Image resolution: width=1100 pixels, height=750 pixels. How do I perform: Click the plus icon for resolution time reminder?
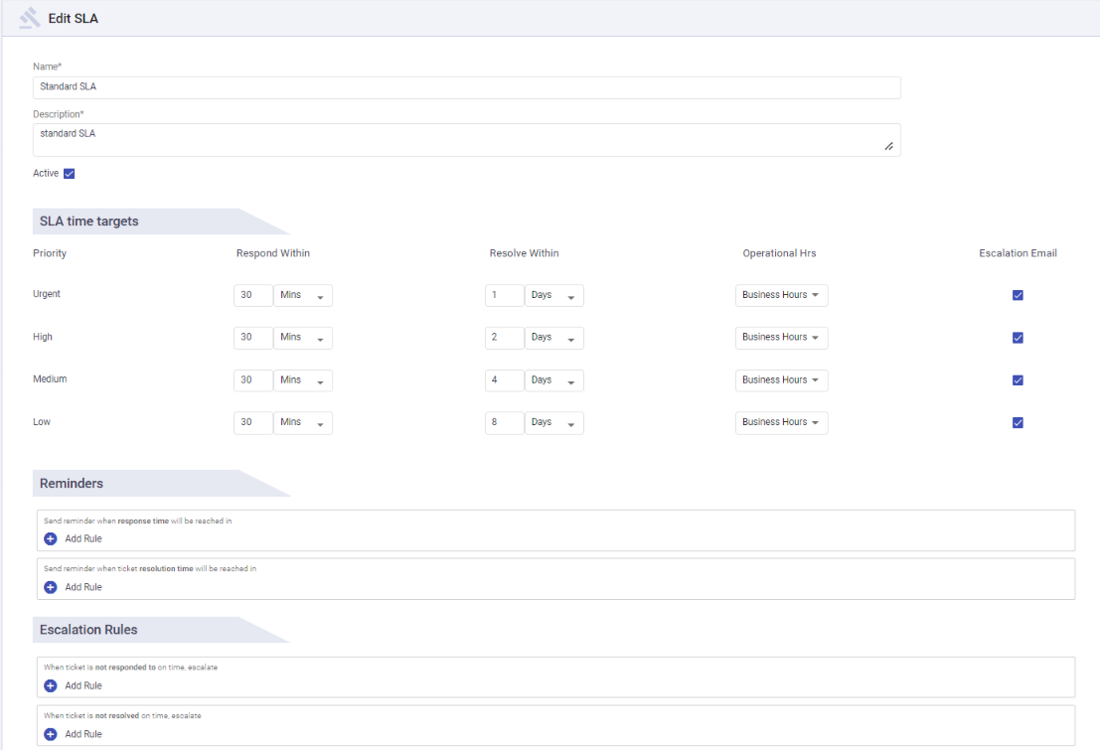click(51, 587)
